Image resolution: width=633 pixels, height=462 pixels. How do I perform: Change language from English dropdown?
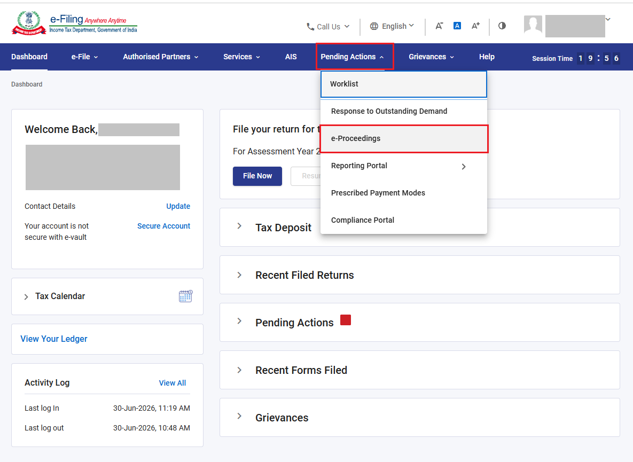pos(392,26)
